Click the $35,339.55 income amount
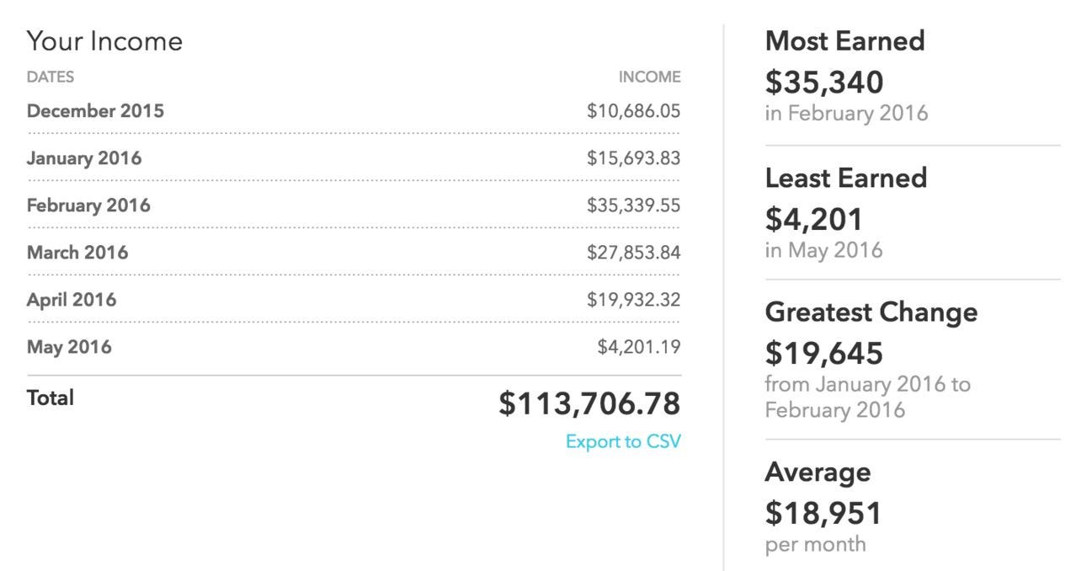1076x571 pixels. (x=633, y=205)
